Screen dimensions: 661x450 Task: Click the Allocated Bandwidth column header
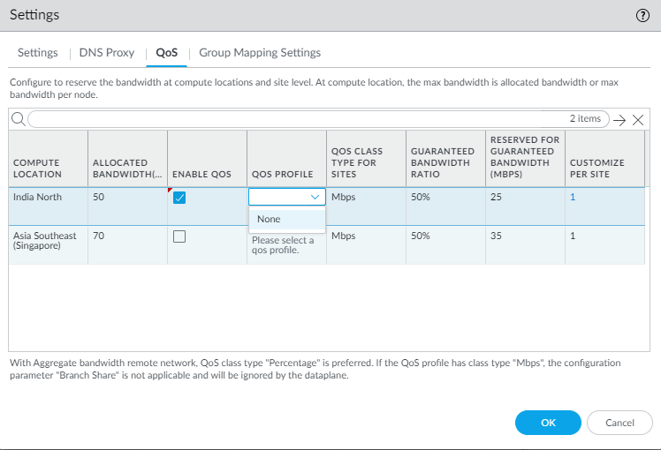click(x=126, y=168)
